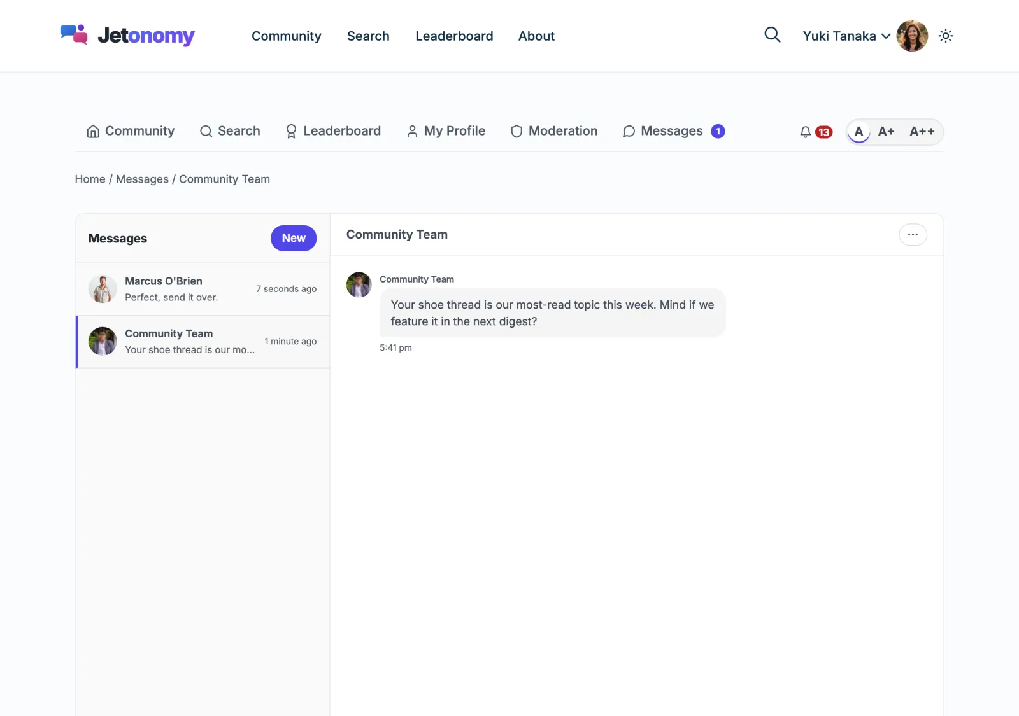Open the header search magnifier icon
Viewport: 1019px width, 716px height.
tap(772, 35)
